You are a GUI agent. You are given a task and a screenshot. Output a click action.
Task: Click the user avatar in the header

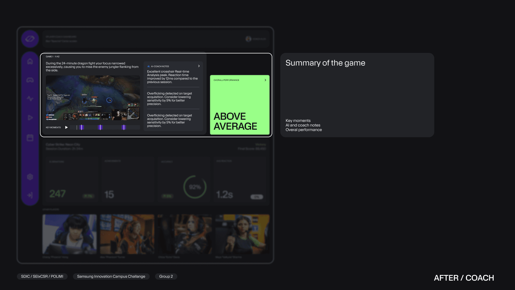[x=248, y=39]
